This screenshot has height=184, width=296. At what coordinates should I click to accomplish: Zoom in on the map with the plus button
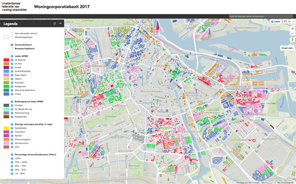[x=293, y=29]
